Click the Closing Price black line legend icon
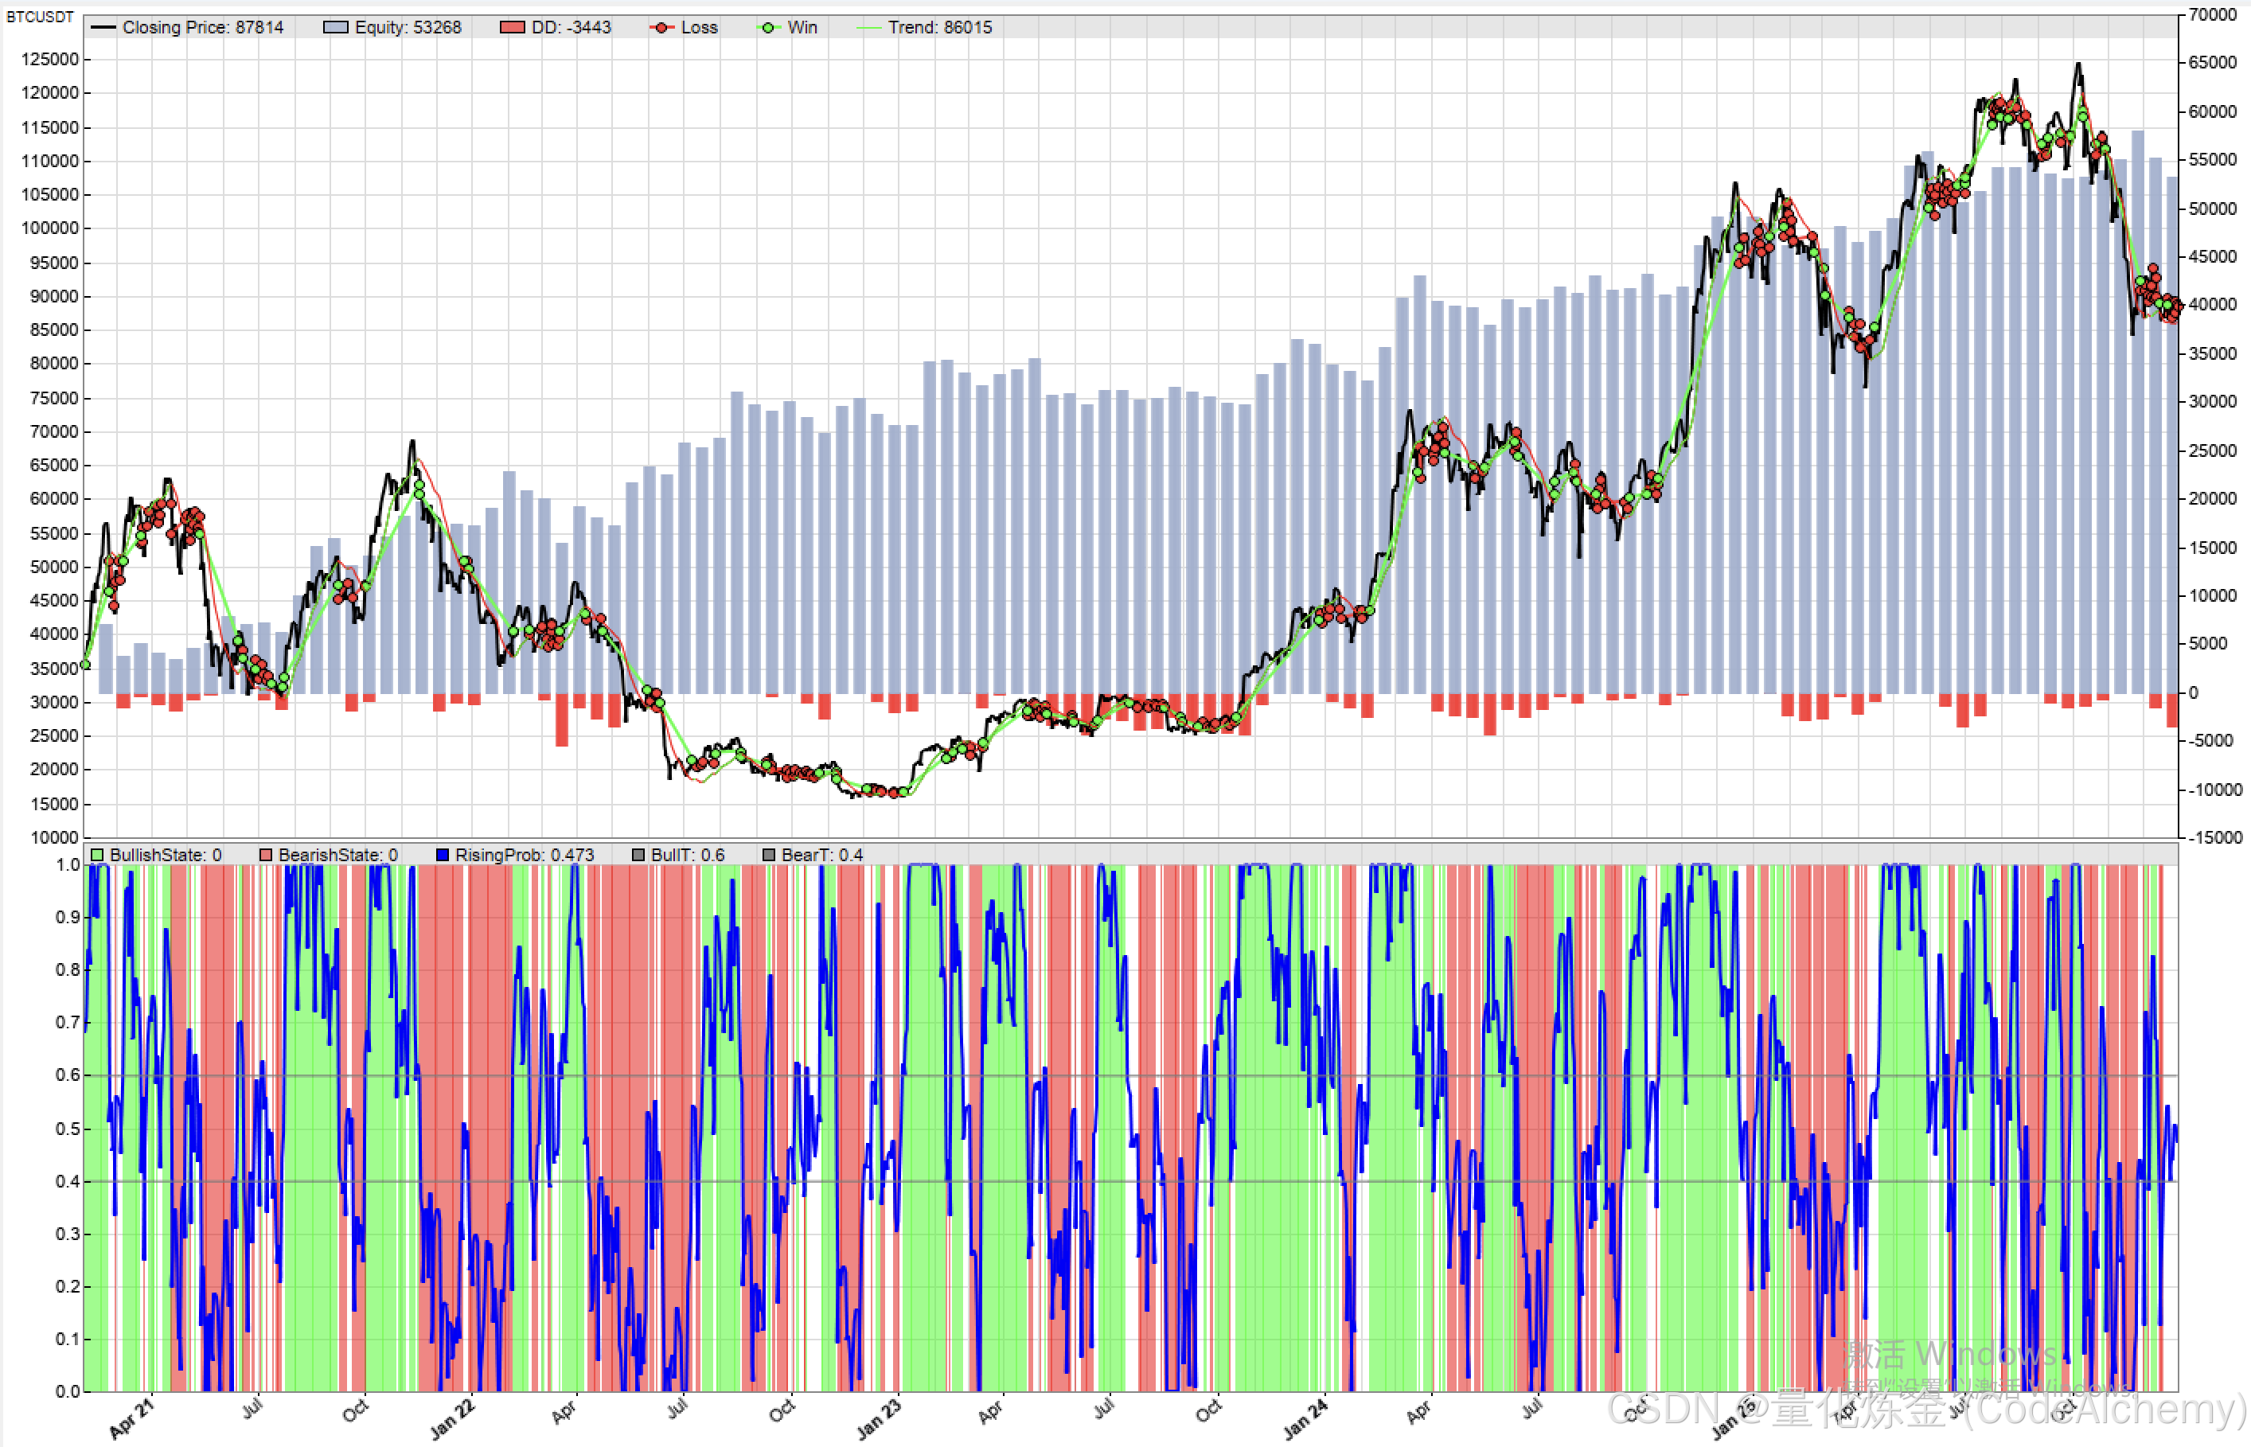This screenshot has width=2251, height=1447. click(x=103, y=27)
